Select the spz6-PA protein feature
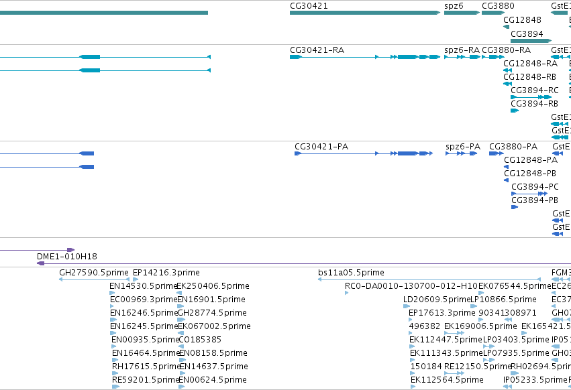571x390 pixels. point(461,153)
